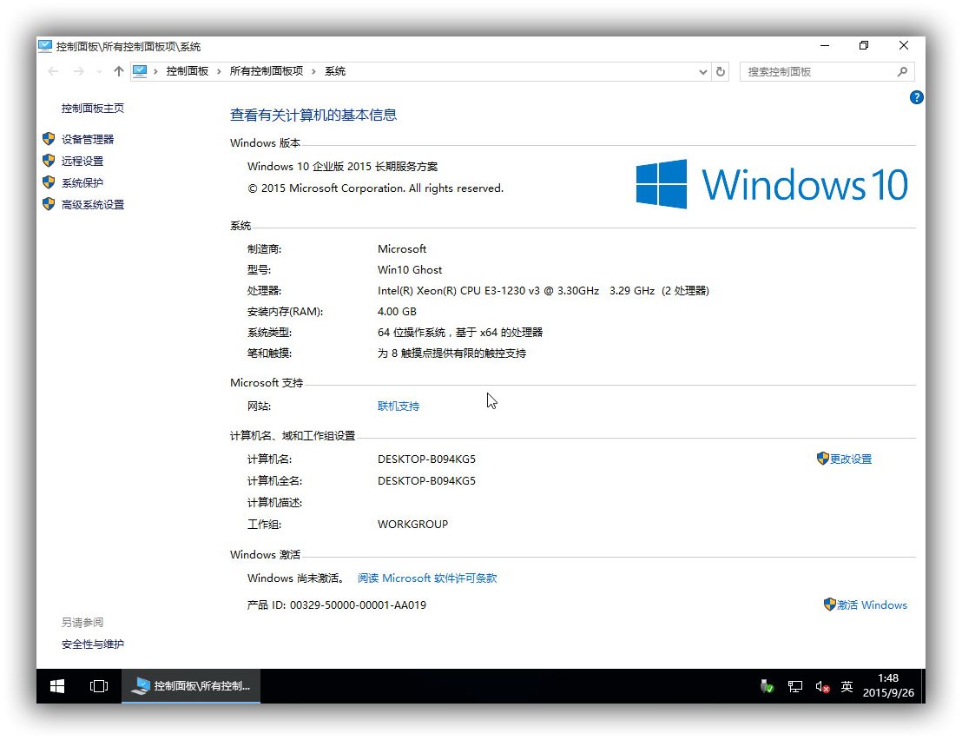The width and height of the screenshot is (962, 740).
Task: Open 安全性与维护 security and maintenance
Action: point(93,644)
